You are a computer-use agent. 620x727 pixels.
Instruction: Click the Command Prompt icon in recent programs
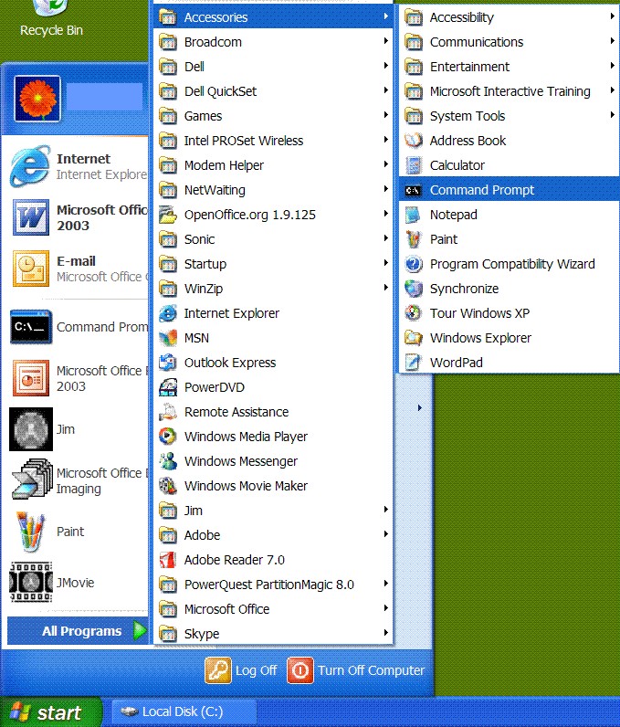[x=30, y=327]
